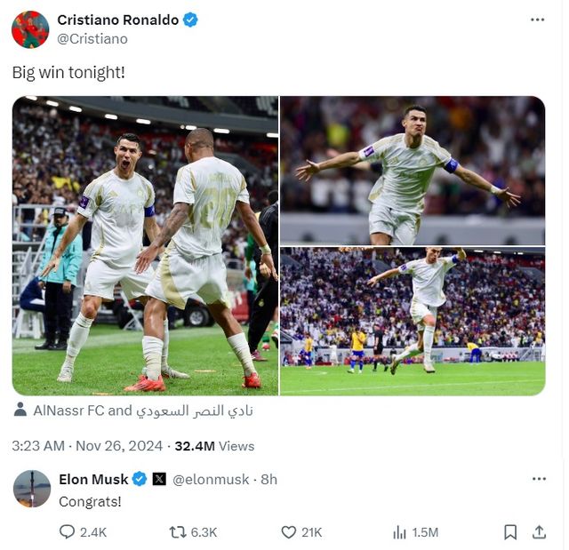
Task: Click the X affiliation badge next to Elon Musk
Action: tap(159, 479)
